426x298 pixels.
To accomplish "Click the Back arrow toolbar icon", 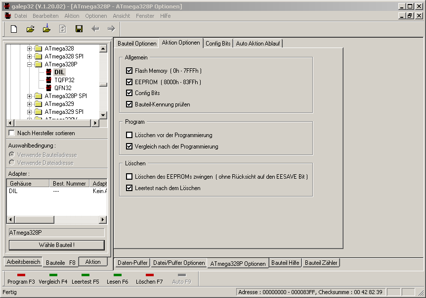I will pyautogui.click(x=95, y=29).
